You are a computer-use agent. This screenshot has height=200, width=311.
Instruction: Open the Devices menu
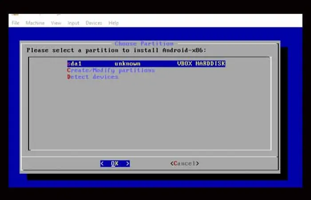pyautogui.click(x=94, y=23)
